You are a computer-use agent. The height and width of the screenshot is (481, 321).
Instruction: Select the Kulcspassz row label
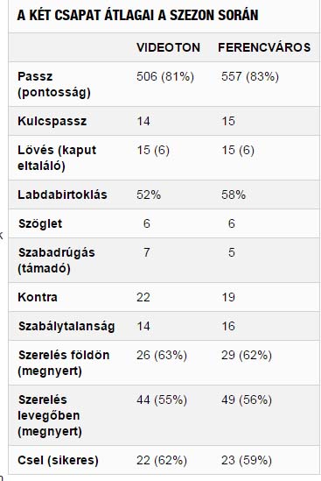coord(52,121)
